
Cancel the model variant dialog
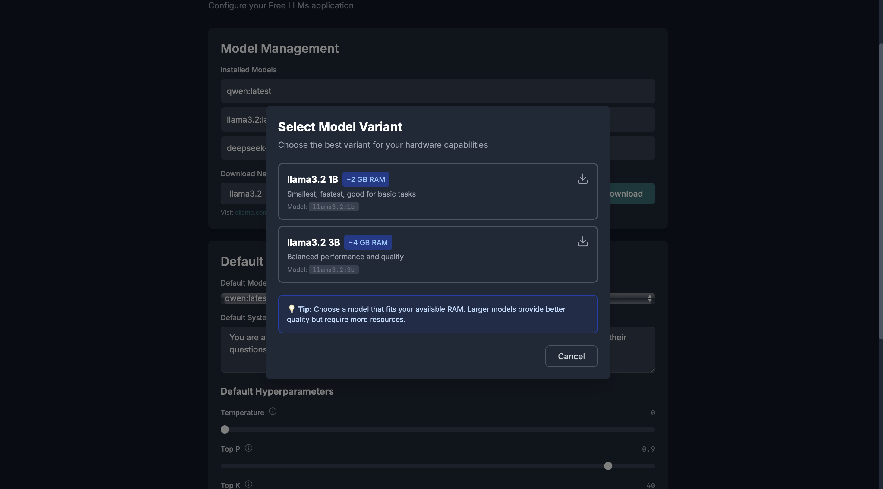click(x=571, y=356)
